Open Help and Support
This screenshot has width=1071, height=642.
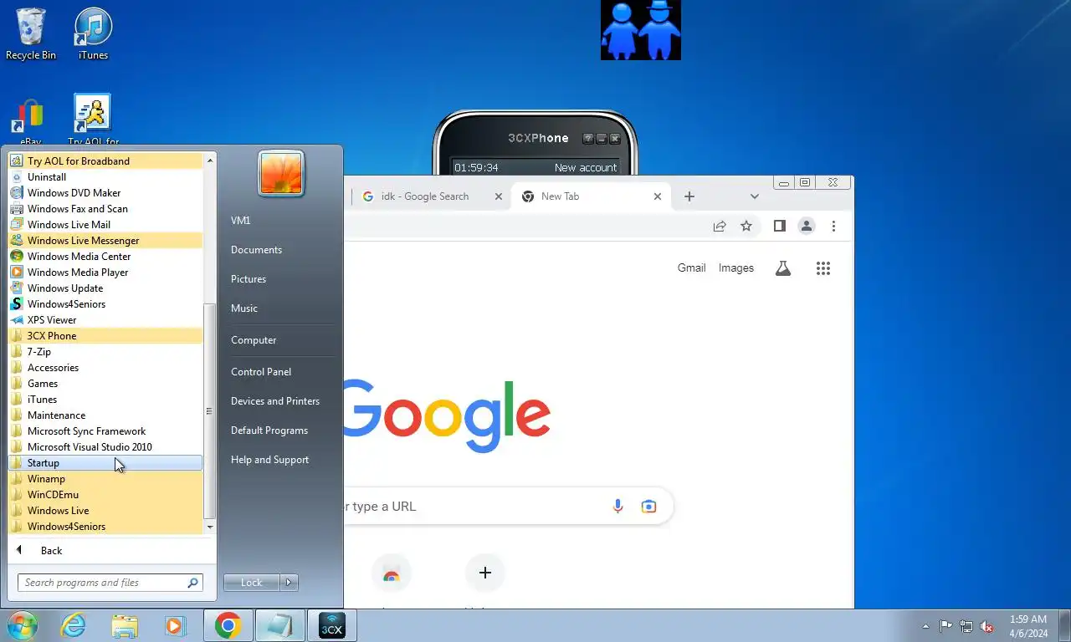tap(269, 459)
